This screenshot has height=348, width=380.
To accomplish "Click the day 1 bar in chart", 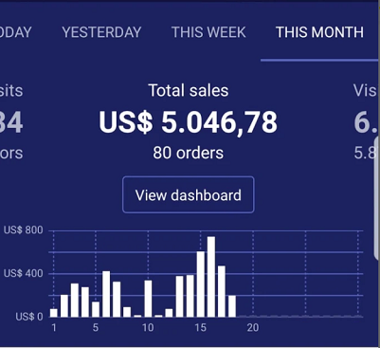I will (x=54, y=313).
